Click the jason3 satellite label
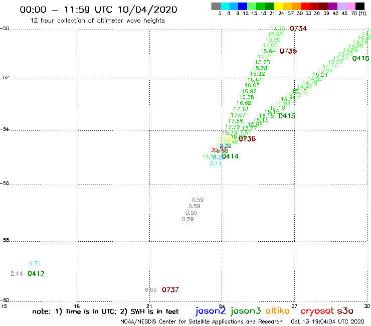The image size is (371, 326). tap(246, 311)
